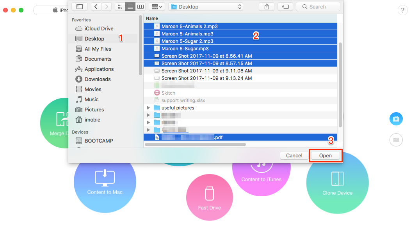Go forward with the right chevron button

coord(107,7)
